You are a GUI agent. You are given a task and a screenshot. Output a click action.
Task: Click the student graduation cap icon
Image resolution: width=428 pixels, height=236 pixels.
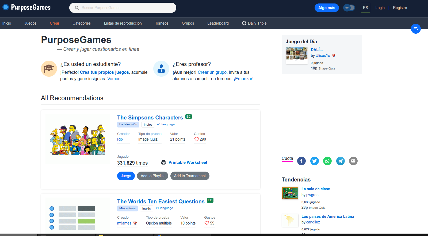[x=49, y=69]
